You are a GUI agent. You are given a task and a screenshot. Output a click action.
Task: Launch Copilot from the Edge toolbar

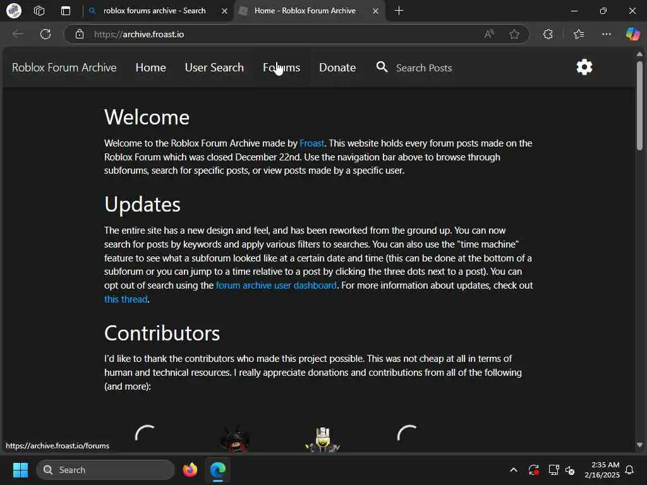[632, 34]
